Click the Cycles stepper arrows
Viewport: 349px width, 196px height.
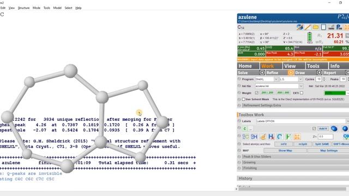point(324,79)
